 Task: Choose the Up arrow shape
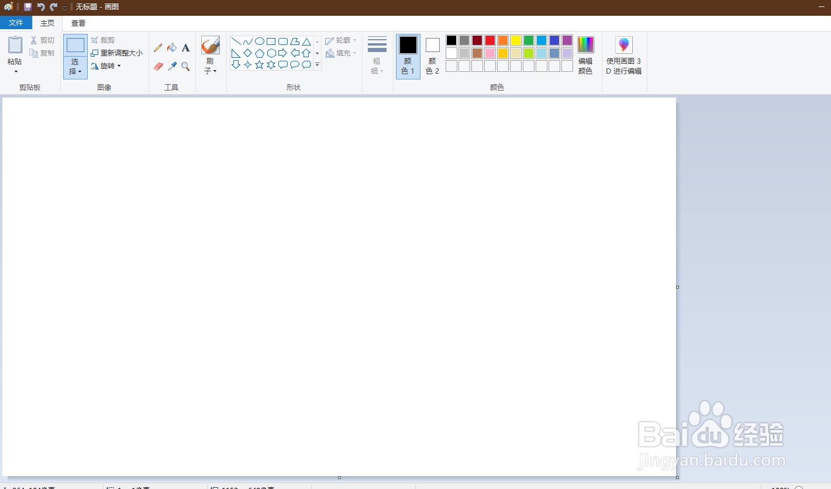(306, 53)
